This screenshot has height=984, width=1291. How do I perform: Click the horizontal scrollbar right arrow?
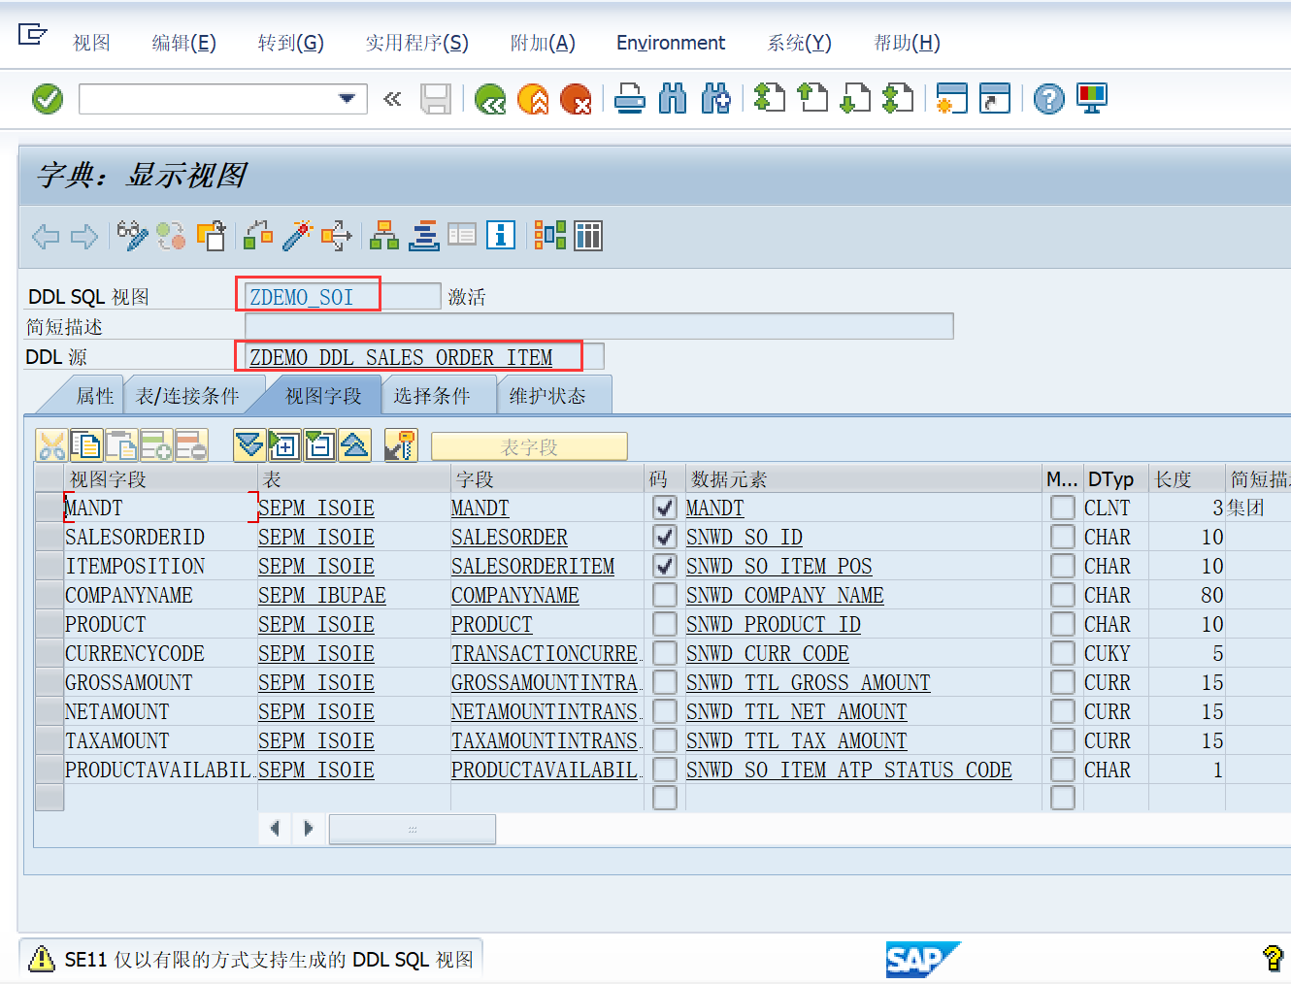pos(309,829)
